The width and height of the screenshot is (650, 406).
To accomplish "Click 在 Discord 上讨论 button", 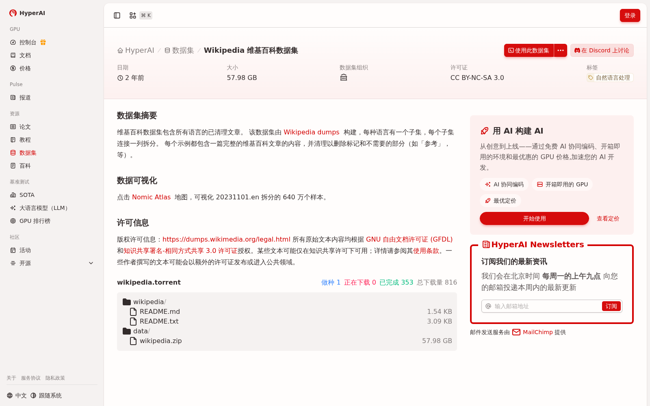I will tap(602, 50).
